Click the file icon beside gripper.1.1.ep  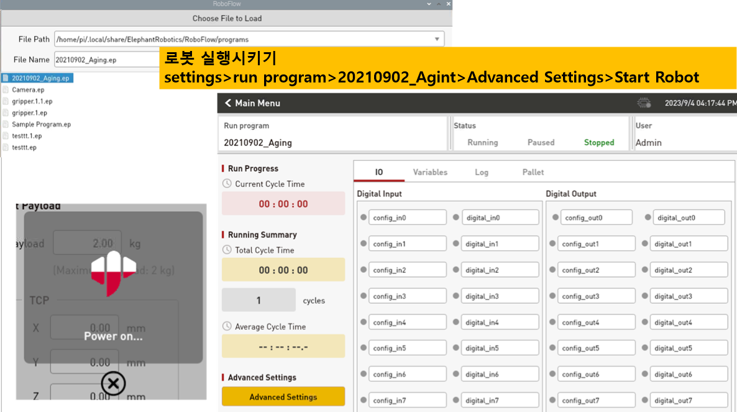[6, 101]
